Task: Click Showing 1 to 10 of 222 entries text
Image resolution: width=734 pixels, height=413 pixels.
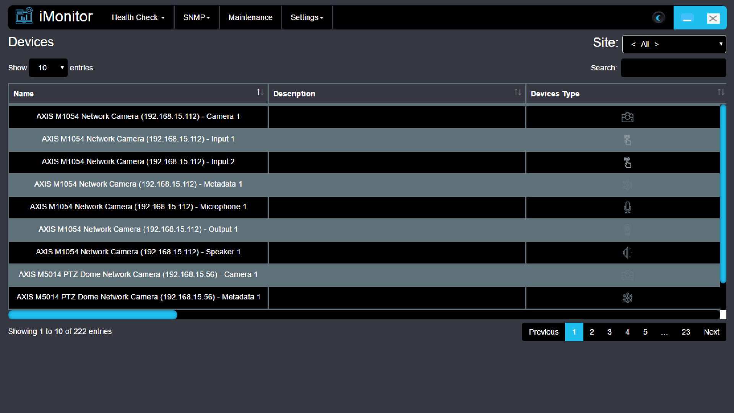Action: 60,331
